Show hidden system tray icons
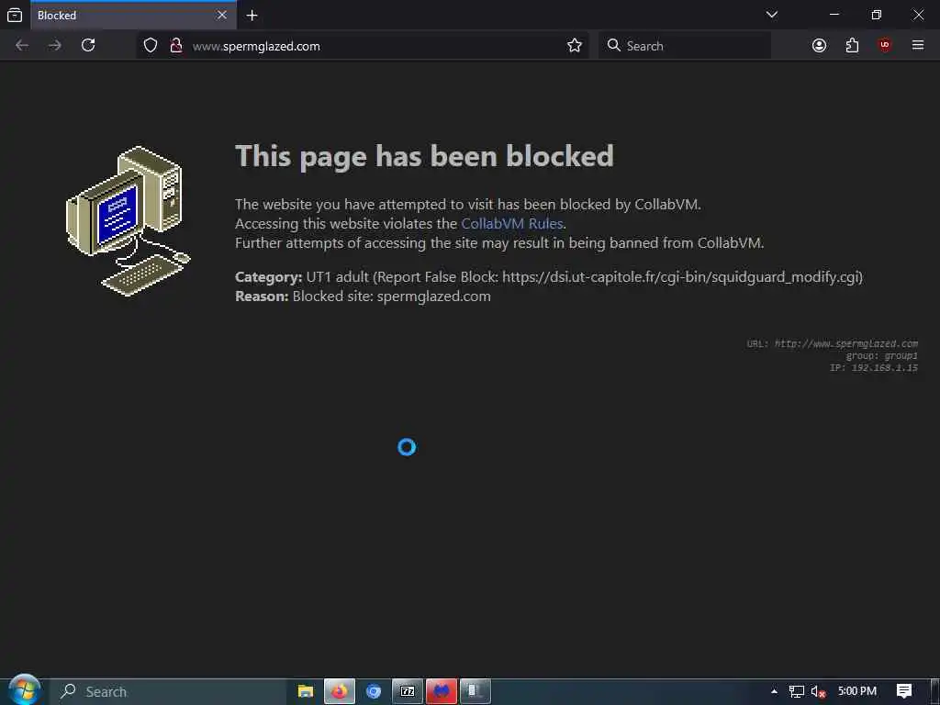 pos(774,692)
